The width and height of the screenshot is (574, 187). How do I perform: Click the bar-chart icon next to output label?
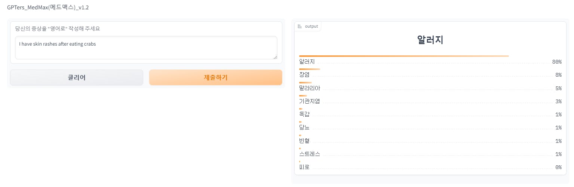(x=300, y=26)
